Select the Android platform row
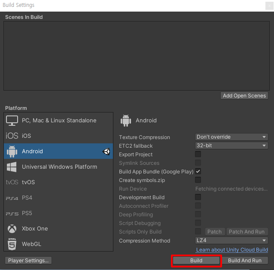Screen dimensions: 274x270 tap(58, 151)
